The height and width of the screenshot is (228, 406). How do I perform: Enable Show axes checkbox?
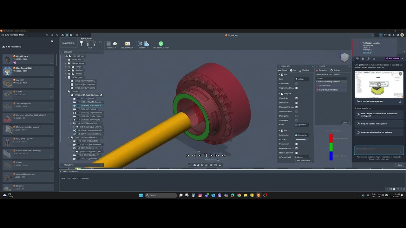296,120
